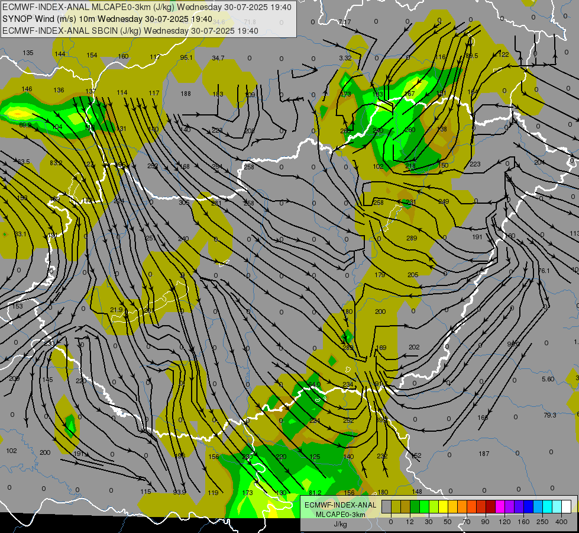
Task: Select the map value '3.32'
Action: pos(345,58)
